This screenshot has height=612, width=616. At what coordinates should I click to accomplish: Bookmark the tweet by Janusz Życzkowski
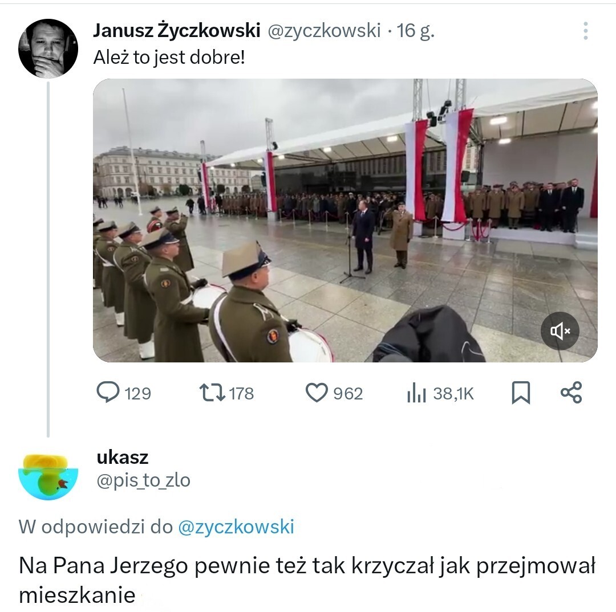521,393
